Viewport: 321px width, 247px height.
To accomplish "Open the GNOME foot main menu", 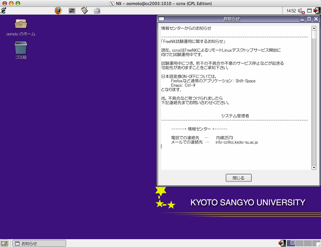I will click(3, 11).
